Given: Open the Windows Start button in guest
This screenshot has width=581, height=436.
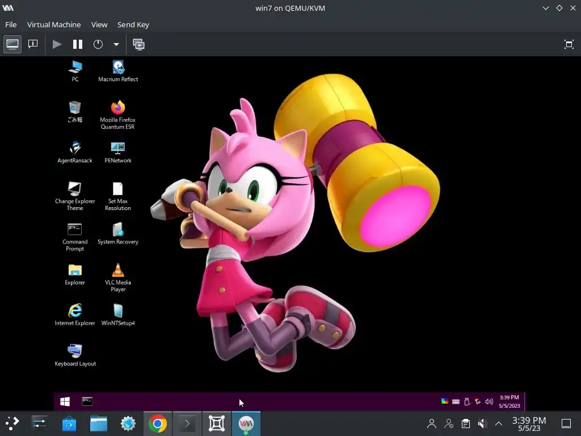Looking at the screenshot, I should pyautogui.click(x=65, y=401).
